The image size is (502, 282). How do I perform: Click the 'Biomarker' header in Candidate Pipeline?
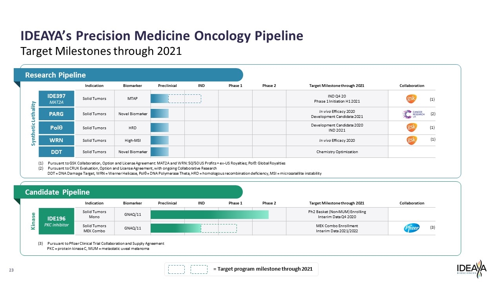133,203
